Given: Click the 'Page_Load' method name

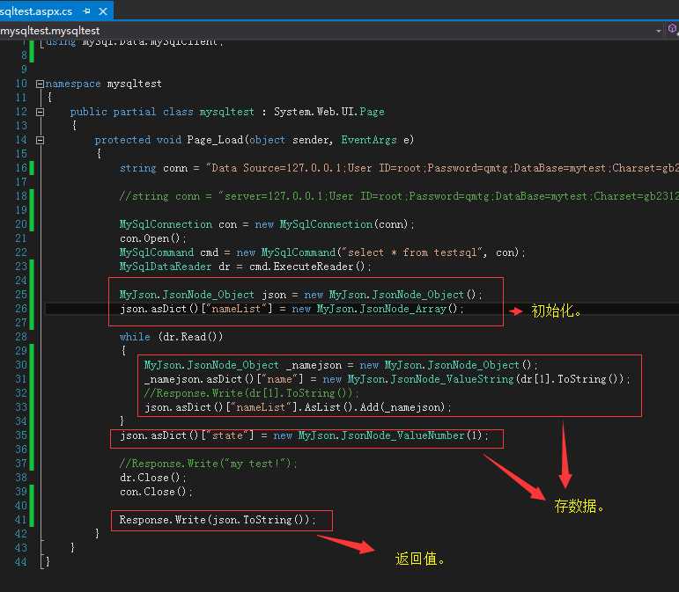Looking at the screenshot, I should (x=215, y=140).
